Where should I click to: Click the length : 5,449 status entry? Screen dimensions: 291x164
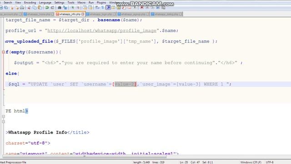click(x=141, y=162)
